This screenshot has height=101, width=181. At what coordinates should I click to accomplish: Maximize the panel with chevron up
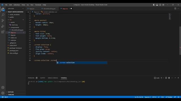(175, 78)
